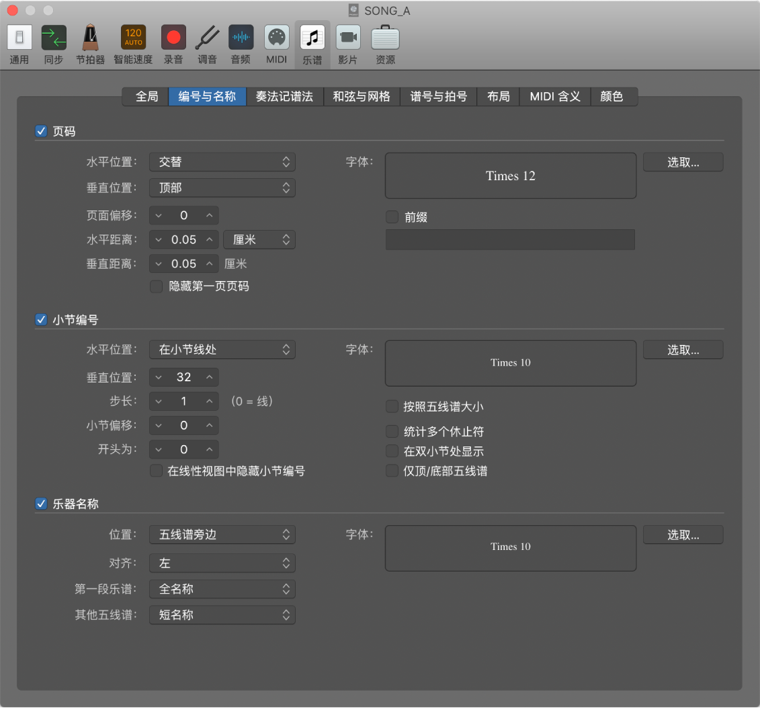
Task: Open the 第一段乐谱 dropdown showing 全名称
Action: tap(222, 589)
